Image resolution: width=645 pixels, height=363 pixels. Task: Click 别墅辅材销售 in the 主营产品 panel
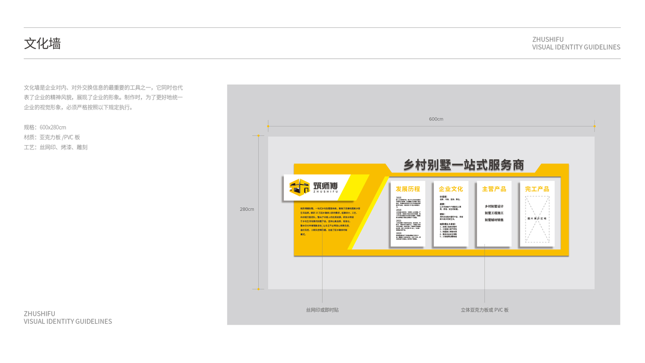click(x=494, y=220)
